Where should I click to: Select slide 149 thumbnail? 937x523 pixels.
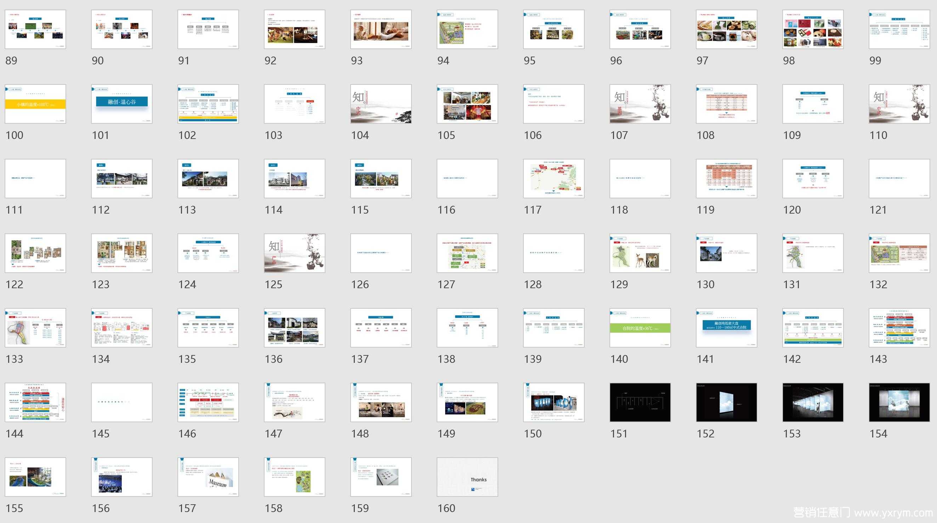[x=467, y=402]
